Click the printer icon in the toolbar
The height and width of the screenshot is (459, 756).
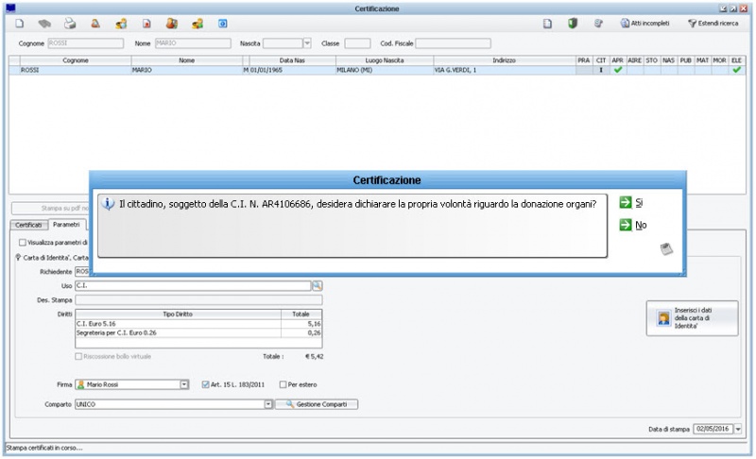click(70, 23)
